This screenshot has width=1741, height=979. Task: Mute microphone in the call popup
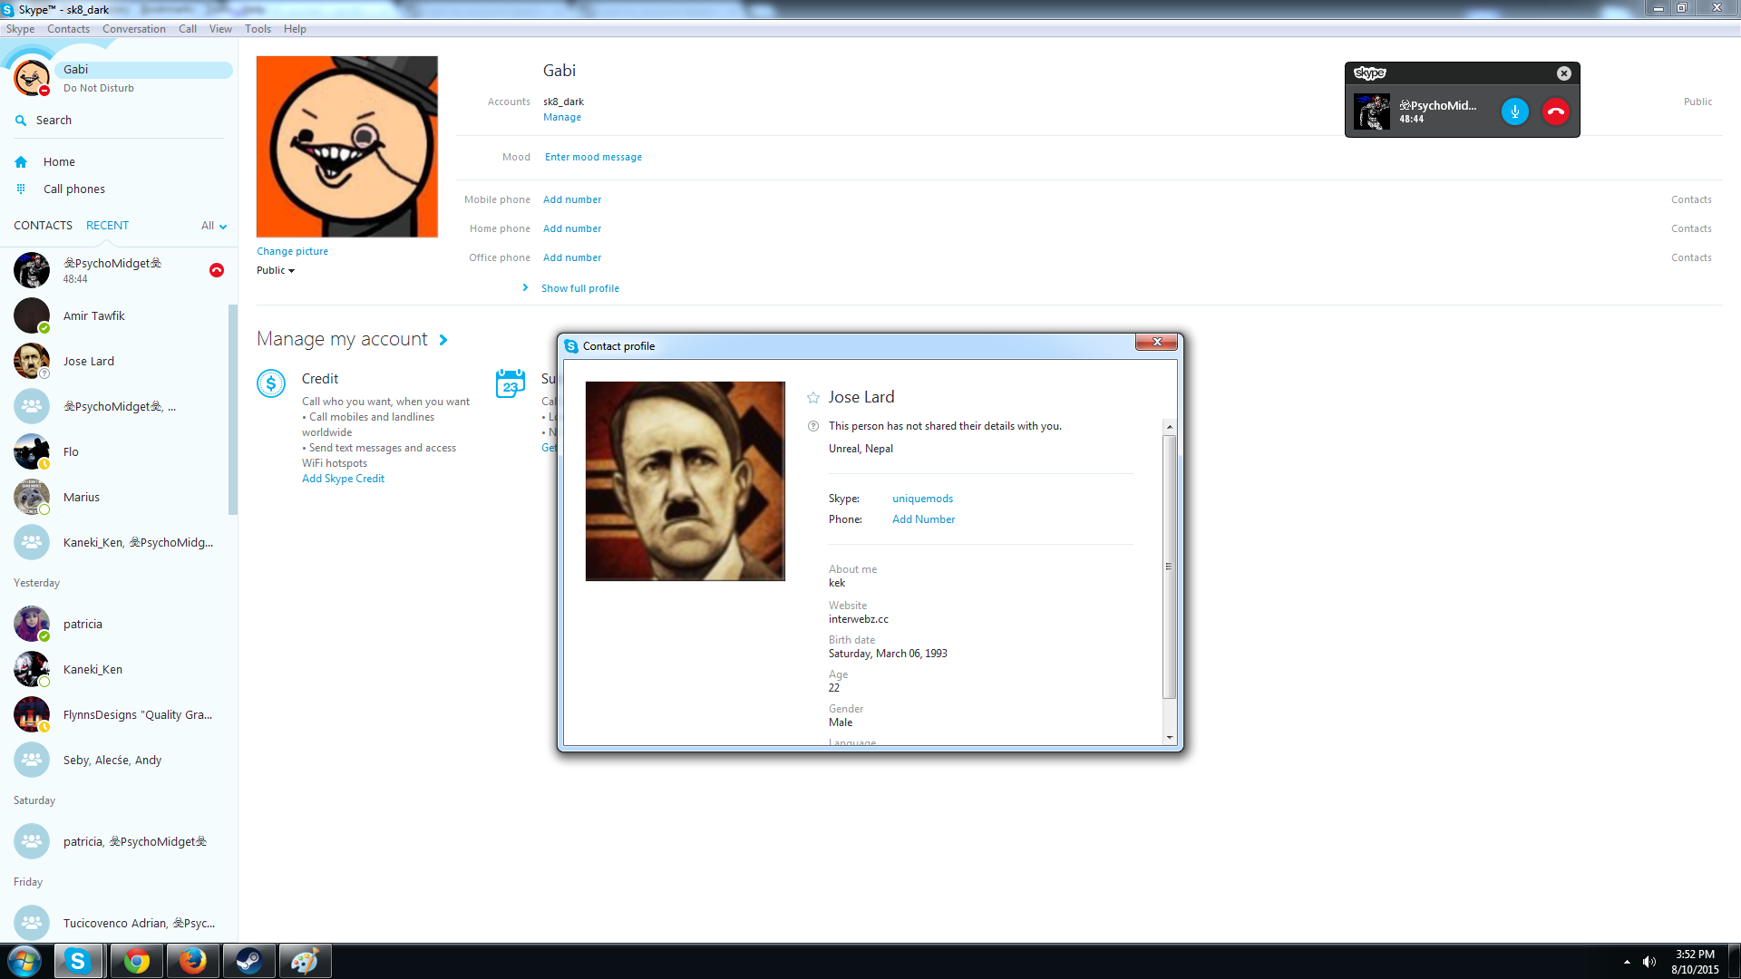click(1514, 111)
